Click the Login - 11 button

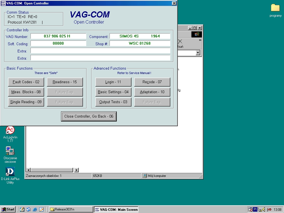point(113,82)
